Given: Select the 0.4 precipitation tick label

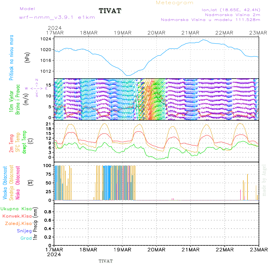Looking at the screenshot, I should [x=48, y=229].
